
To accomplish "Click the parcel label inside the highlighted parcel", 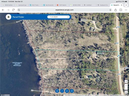I will pyautogui.click(x=78, y=60).
